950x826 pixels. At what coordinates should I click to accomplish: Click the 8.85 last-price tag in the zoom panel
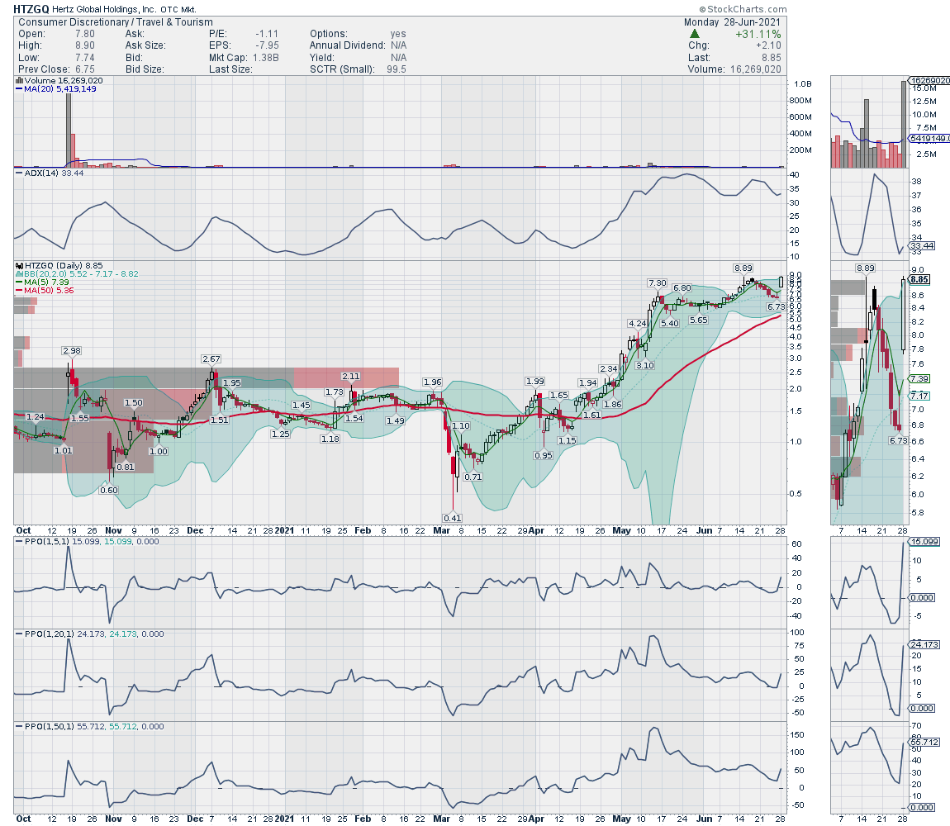[x=919, y=279]
